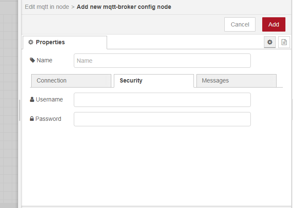293x208 pixels.
Task: Open node properties via the gear icon button
Action: click(270, 42)
